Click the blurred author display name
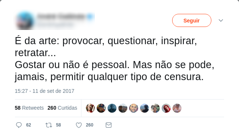This screenshot has width=239, height=140. 61,16
